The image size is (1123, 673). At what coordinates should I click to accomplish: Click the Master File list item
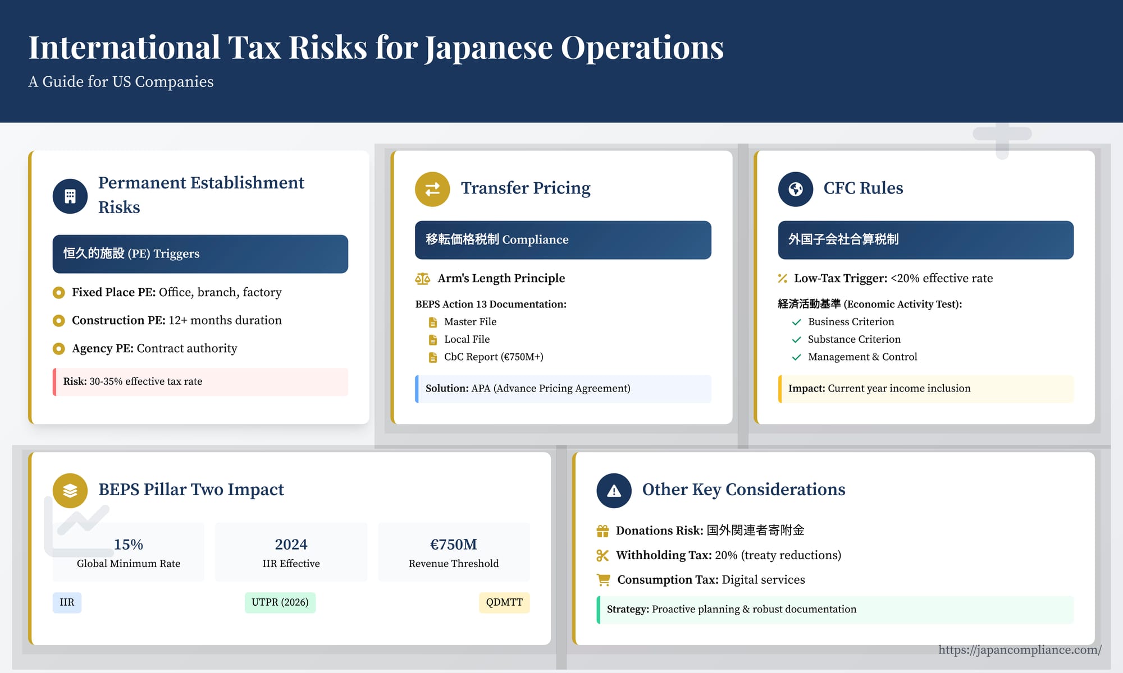click(x=471, y=322)
